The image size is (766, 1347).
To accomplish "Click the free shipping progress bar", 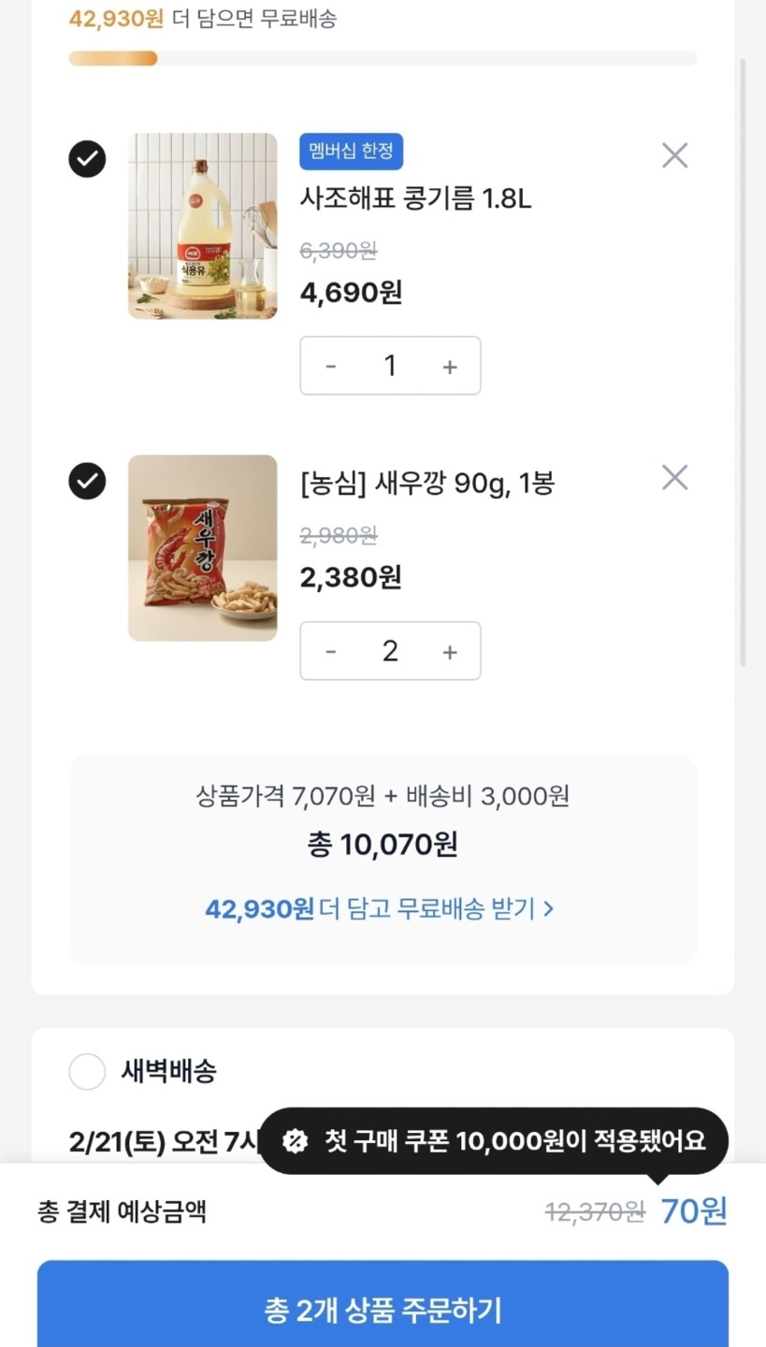I will (x=383, y=58).
